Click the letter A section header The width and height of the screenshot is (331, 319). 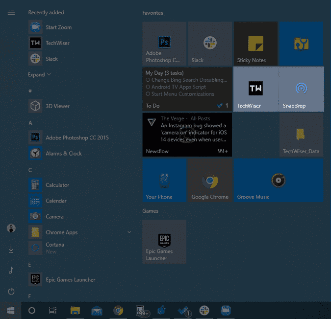click(30, 123)
